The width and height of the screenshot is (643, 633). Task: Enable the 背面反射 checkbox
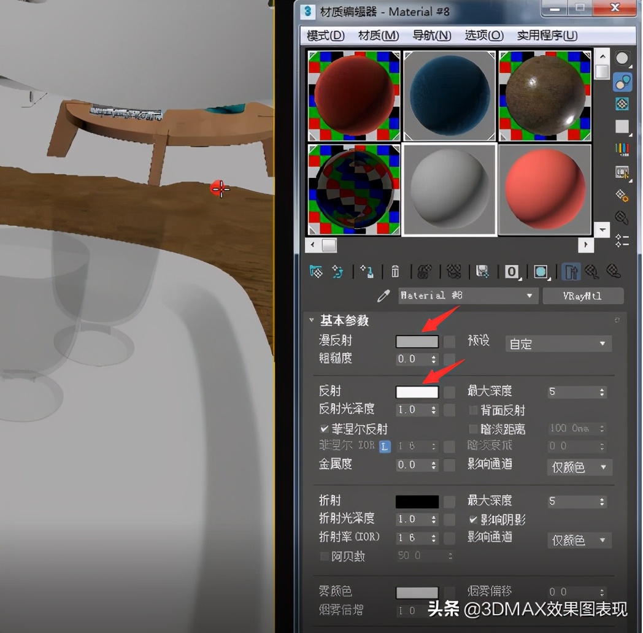(x=474, y=410)
